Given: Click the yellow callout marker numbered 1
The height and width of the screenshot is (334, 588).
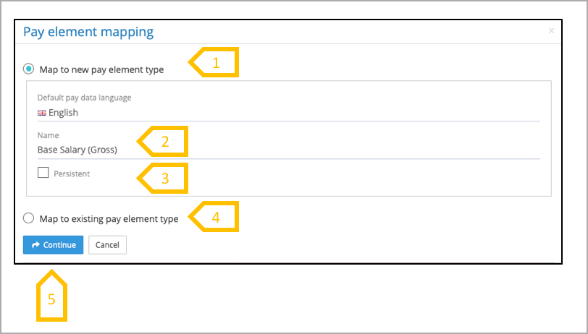Looking at the screenshot, I should click(215, 63).
